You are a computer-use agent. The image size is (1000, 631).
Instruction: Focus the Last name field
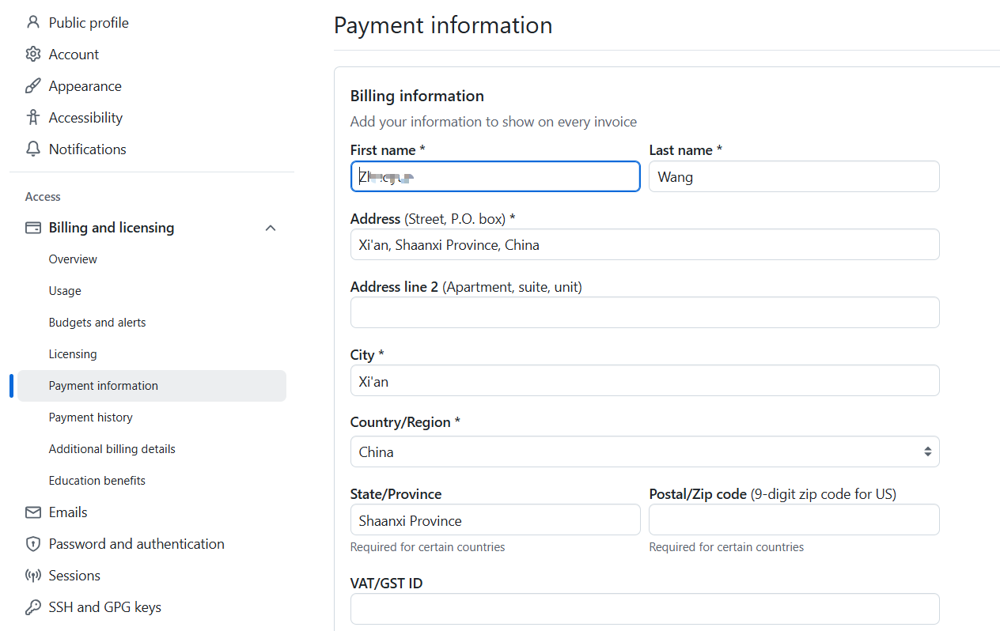[794, 176]
